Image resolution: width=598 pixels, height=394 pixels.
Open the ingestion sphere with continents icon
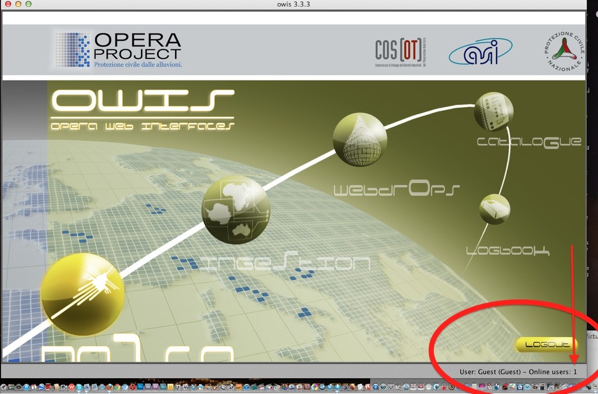(235, 210)
